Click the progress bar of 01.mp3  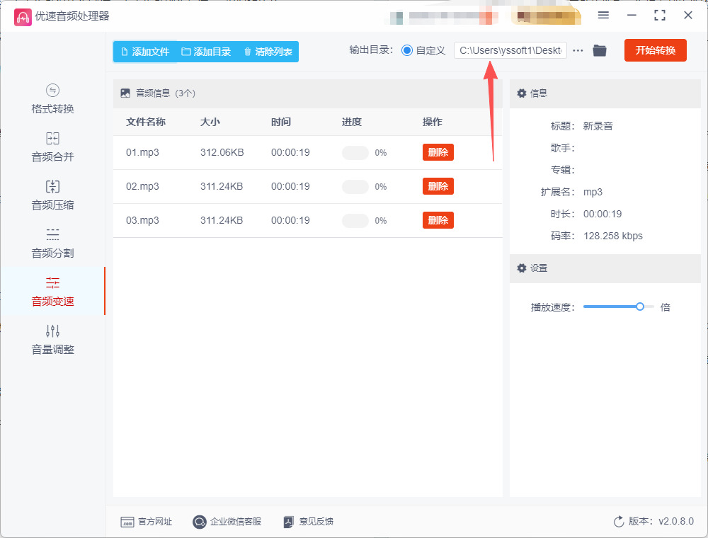click(x=355, y=153)
